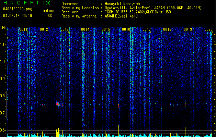Click the tall yellow amplitude spike under 0016
The width and height of the screenshot is (216, 137).
[118, 131]
